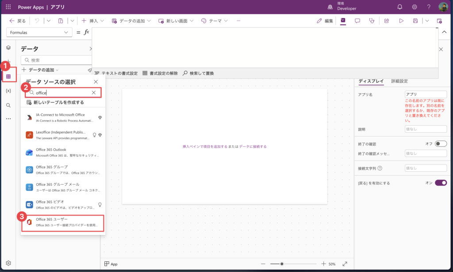Open the Variables {x} icon in sidebar

coord(8,91)
